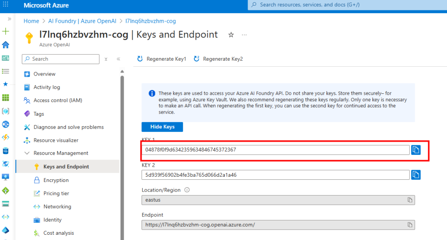Copy KEY 2 to clipboard

[416, 175]
